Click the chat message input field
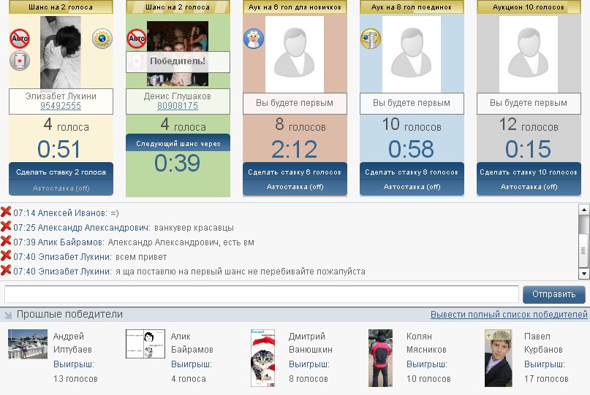590x395 pixels. point(262,294)
